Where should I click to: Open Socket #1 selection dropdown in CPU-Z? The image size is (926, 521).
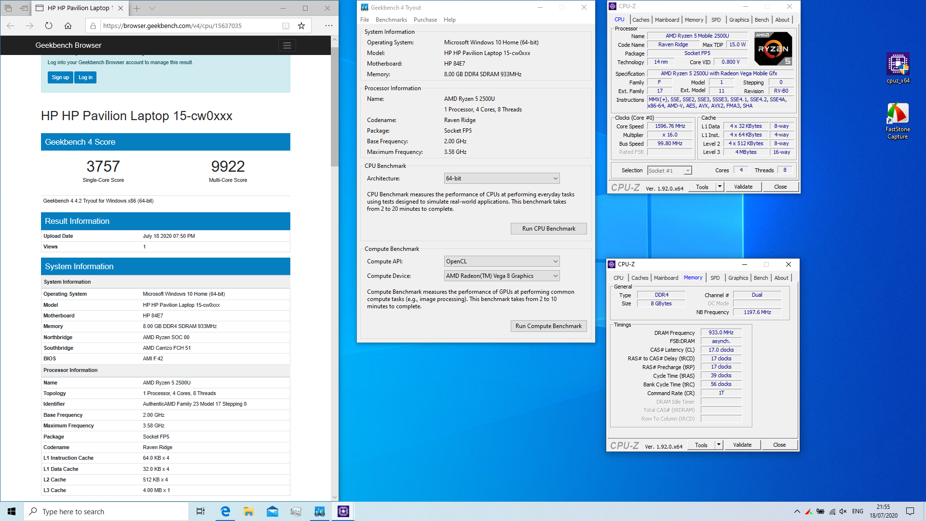coord(669,170)
